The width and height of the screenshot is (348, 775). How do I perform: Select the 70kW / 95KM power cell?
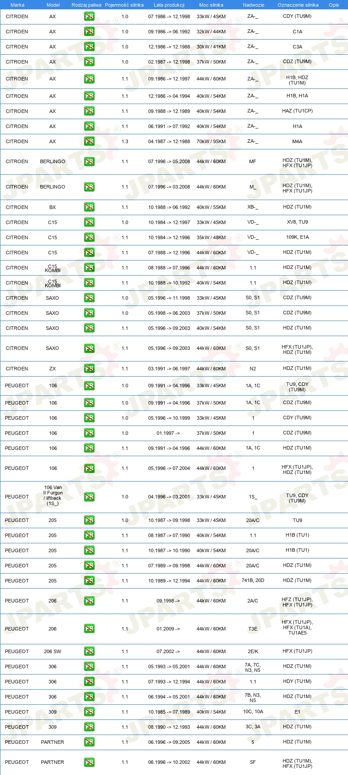211,141
